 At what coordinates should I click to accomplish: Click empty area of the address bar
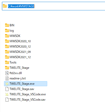[70, 6]
